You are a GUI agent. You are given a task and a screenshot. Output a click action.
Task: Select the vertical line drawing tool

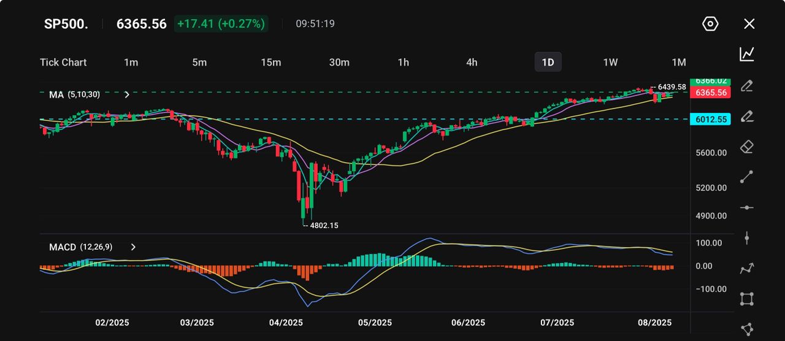pos(746,238)
